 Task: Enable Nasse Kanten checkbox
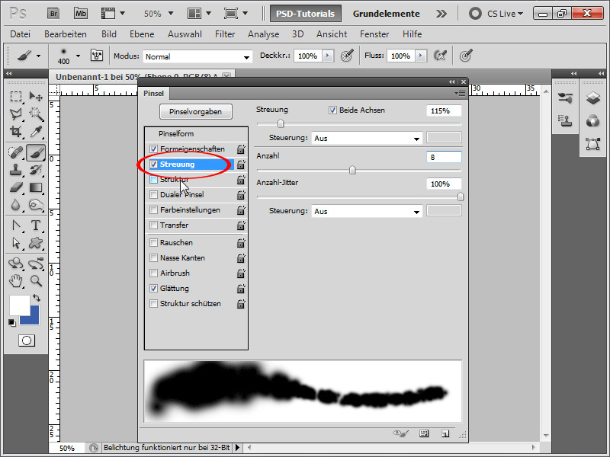point(154,258)
